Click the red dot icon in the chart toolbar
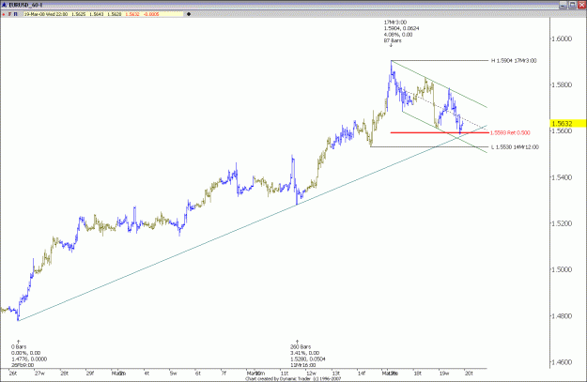The width and height of the screenshot is (587, 382). click(4, 14)
